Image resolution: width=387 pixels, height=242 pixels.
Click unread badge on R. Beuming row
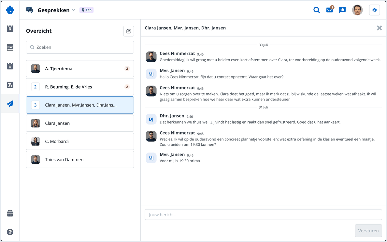[127, 87]
